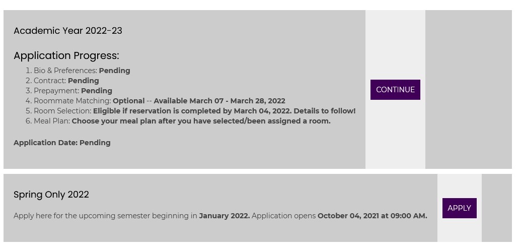The image size is (521, 248).
Task: Click the Contract step label
Action: [50, 81]
